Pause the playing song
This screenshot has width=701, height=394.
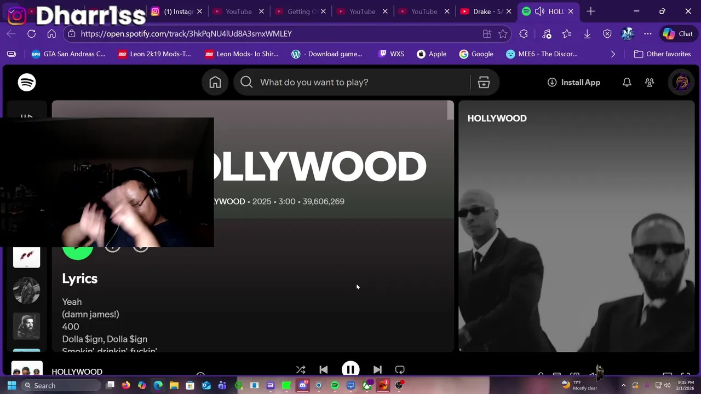click(x=350, y=370)
